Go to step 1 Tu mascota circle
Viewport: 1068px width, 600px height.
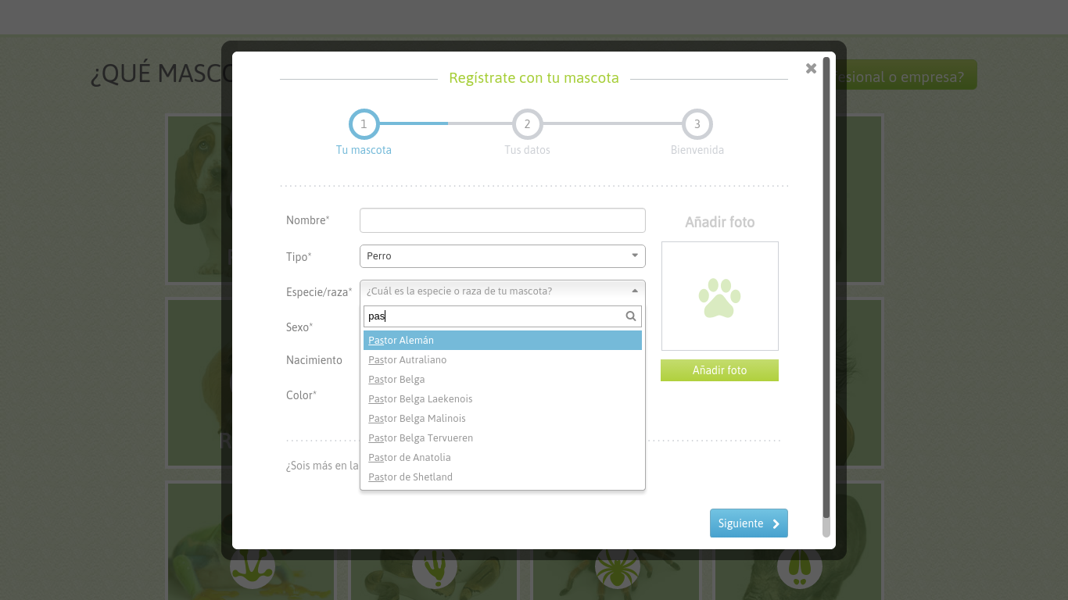click(x=364, y=124)
